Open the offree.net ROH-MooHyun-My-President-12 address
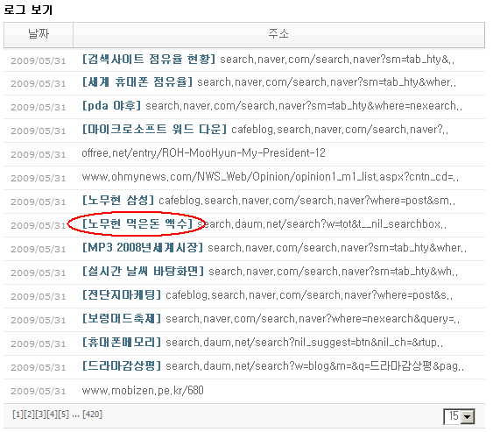493x432 pixels. [203, 153]
